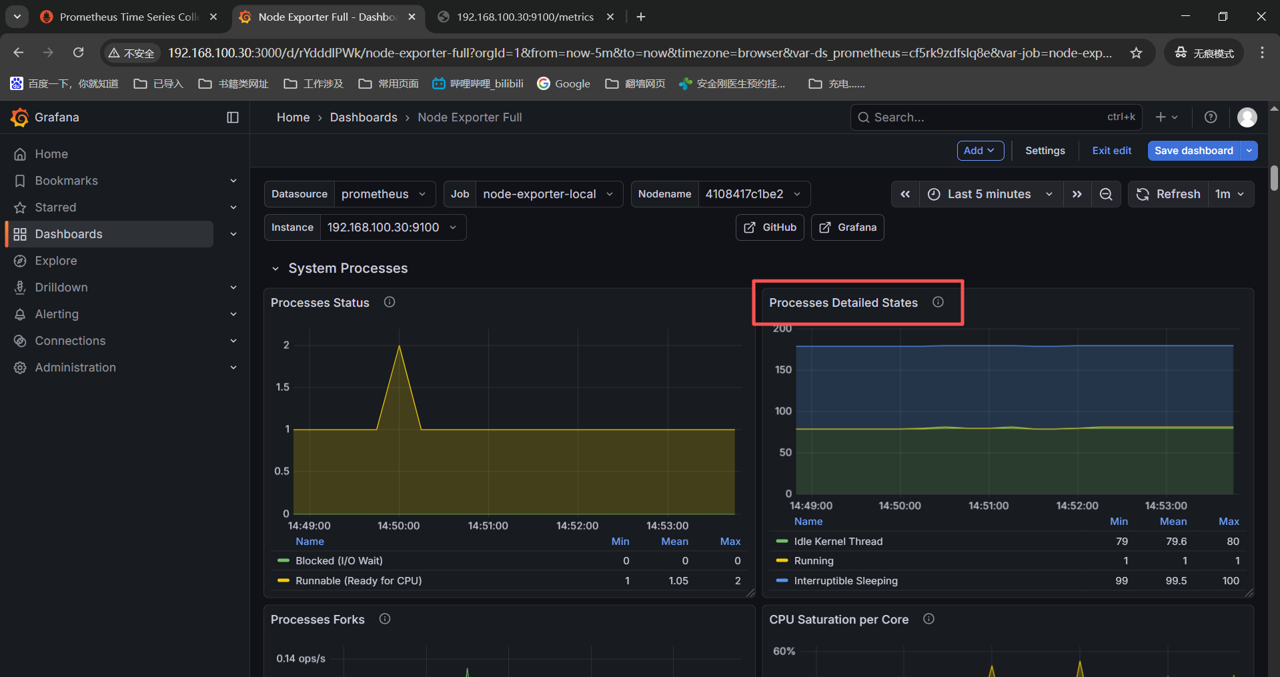Screen dimensions: 1280x677
Task: Open the Google bookmark in bookmarks bar
Action: (x=564, y=83)
